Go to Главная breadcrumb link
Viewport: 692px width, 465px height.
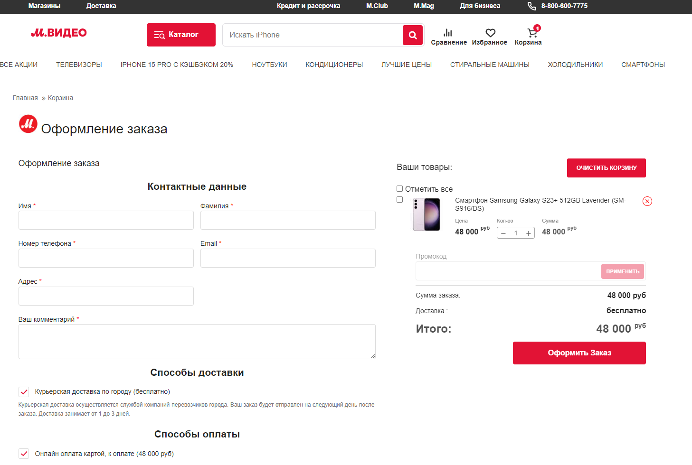[x=25, y=98]
